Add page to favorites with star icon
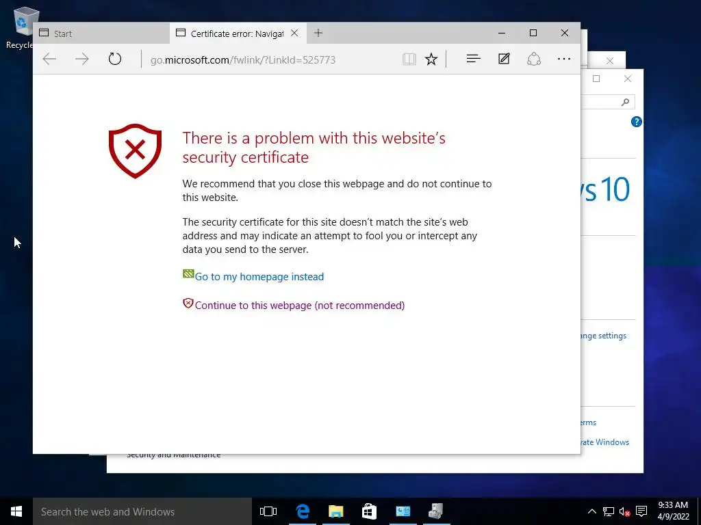This screenshot has height=525, width=701. pos(431,59)
